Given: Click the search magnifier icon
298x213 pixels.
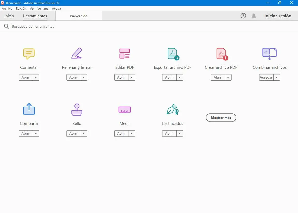Looking at the screenshot, I should 6,26.
